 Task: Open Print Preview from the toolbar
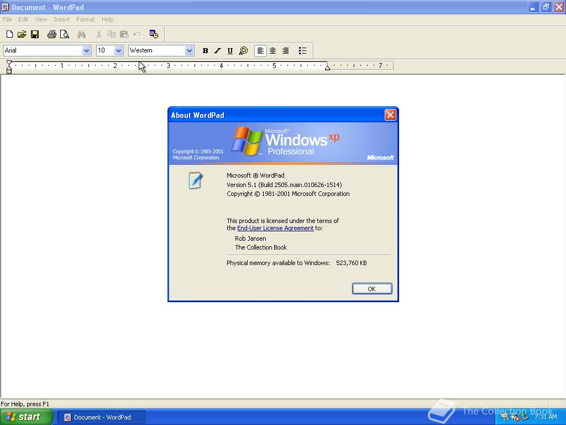(x=65, y=34)
